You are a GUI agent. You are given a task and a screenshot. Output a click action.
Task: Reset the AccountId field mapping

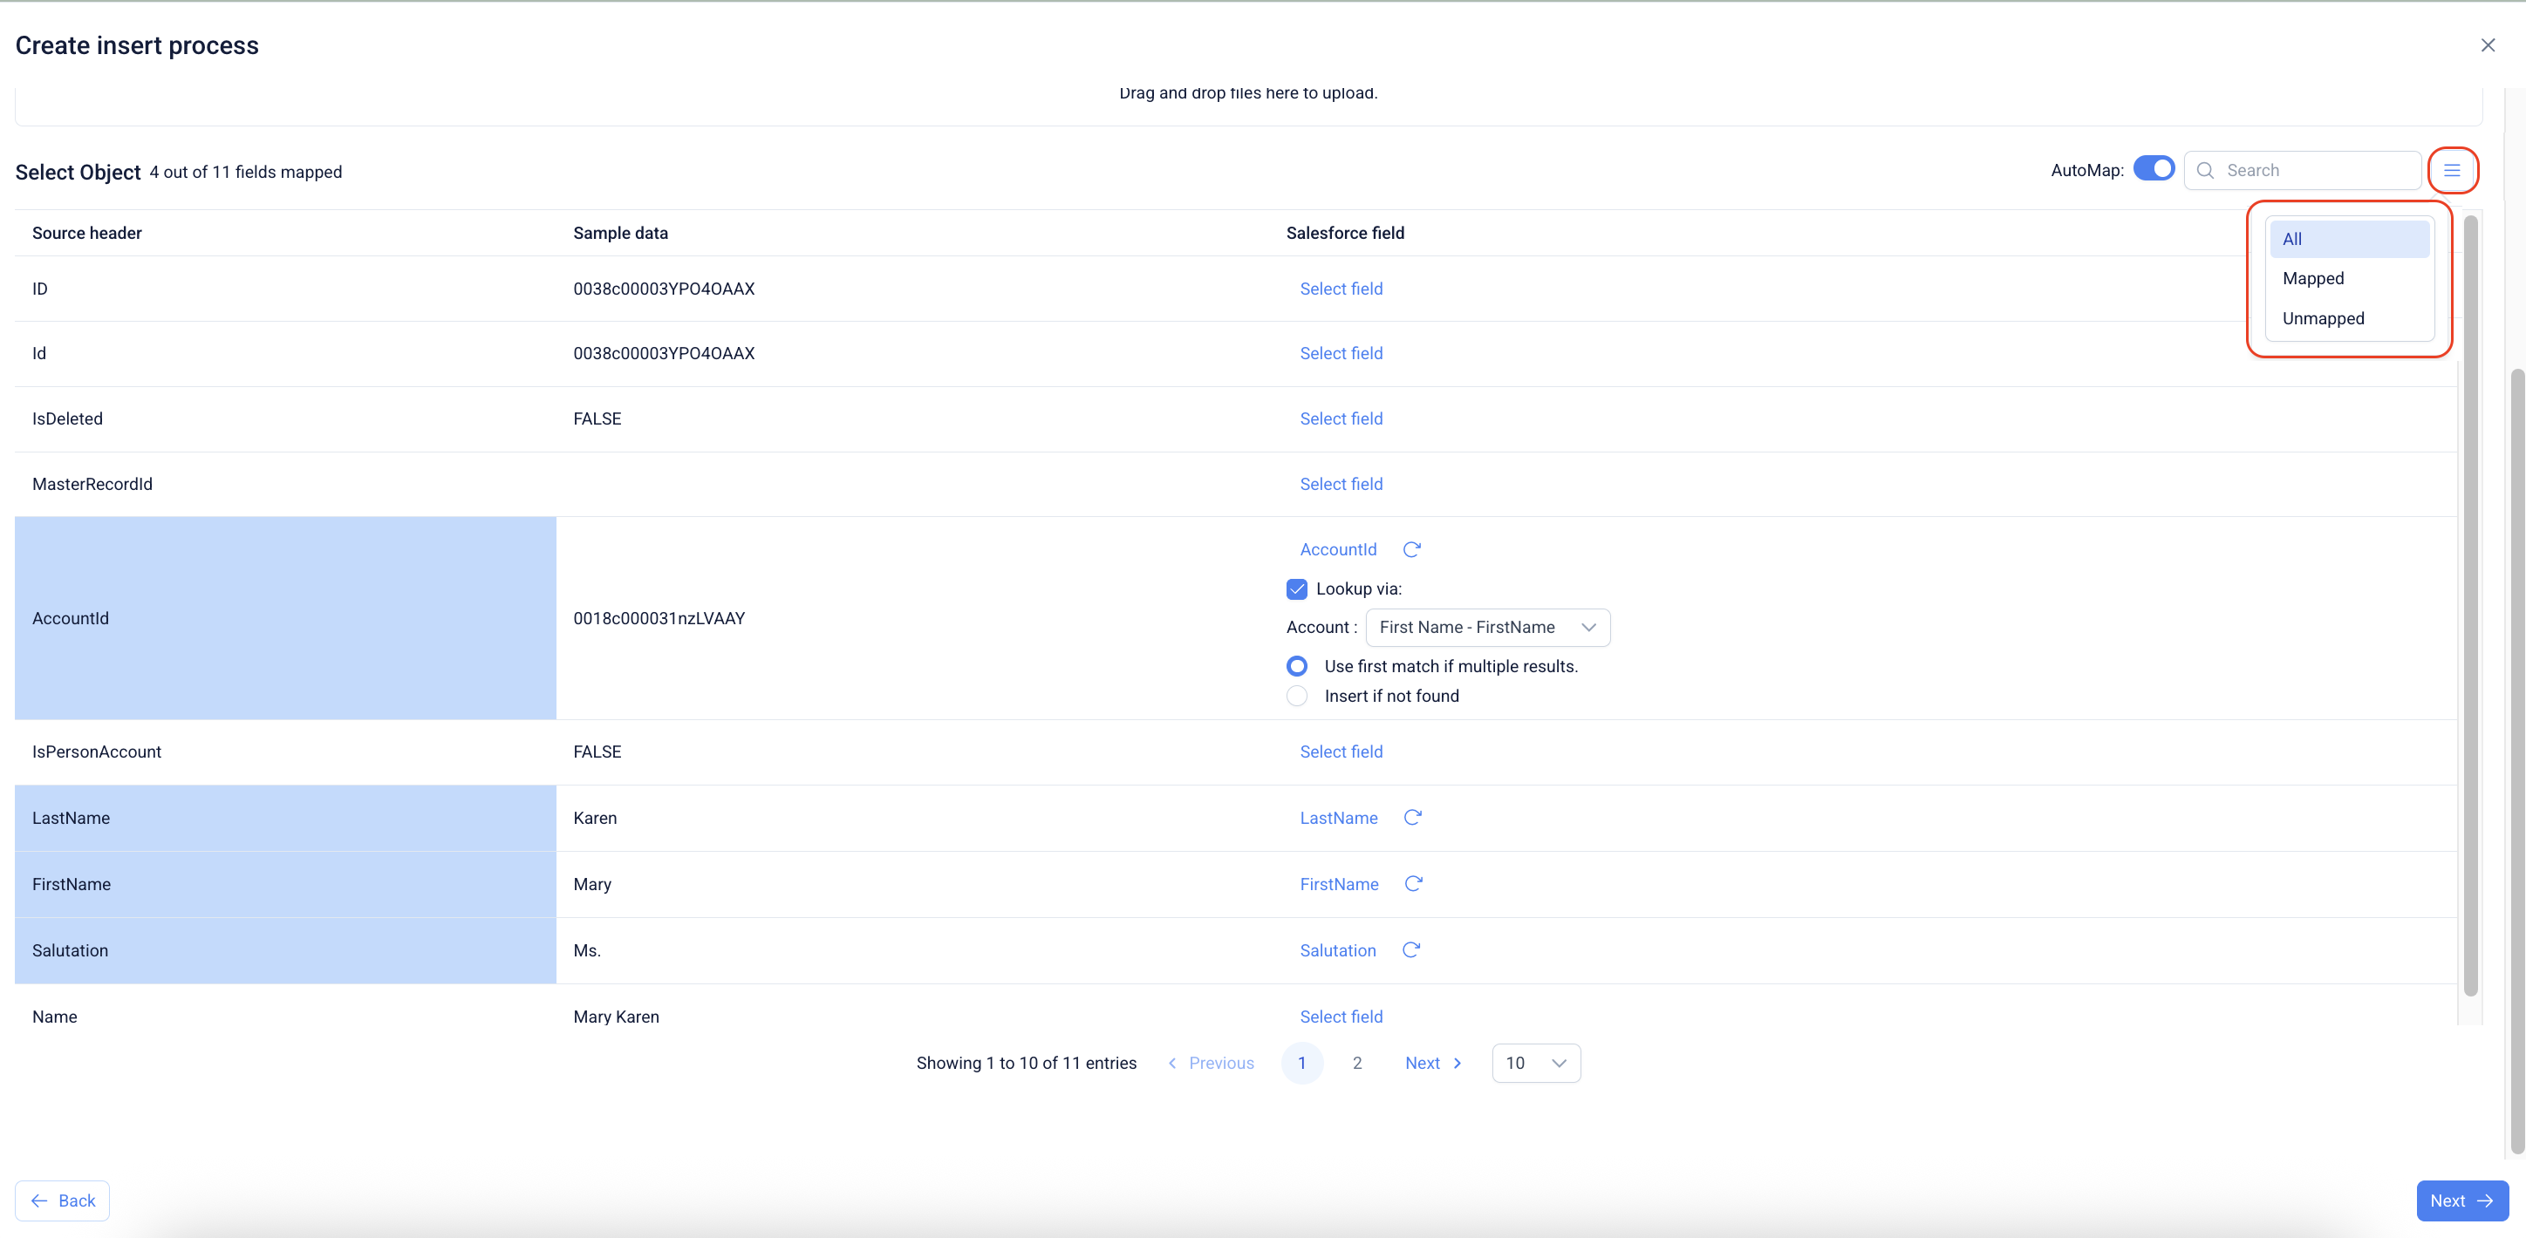click(1411, 550)
